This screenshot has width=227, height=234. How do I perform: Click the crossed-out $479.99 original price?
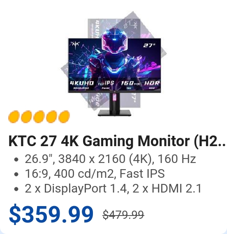tap(123, 215)
